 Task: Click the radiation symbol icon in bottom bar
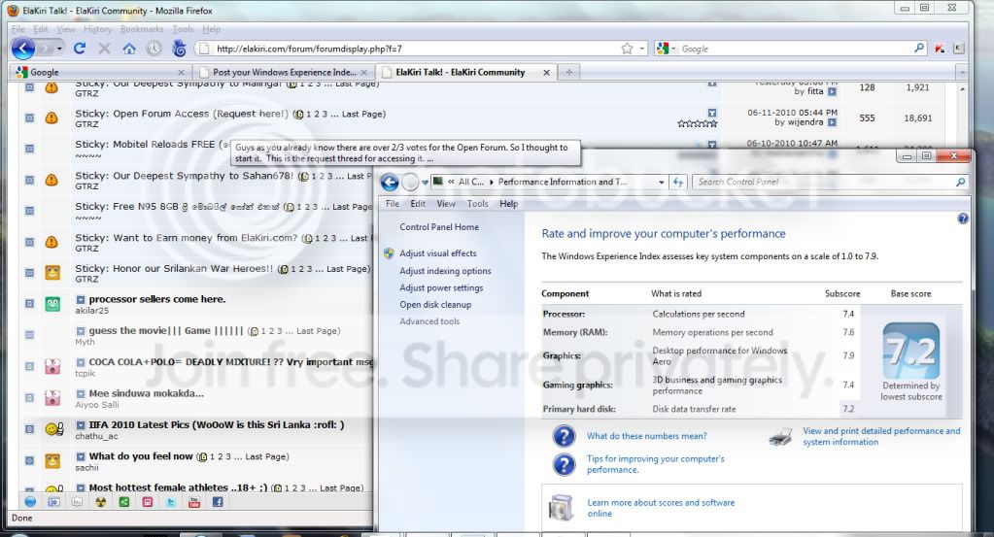click(x=101, y=501)
